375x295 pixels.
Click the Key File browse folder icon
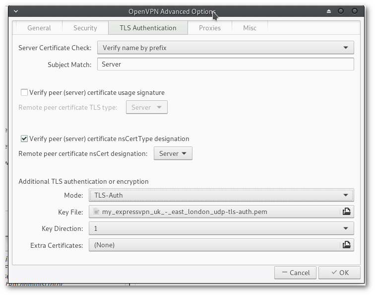(x=346, y=212)
